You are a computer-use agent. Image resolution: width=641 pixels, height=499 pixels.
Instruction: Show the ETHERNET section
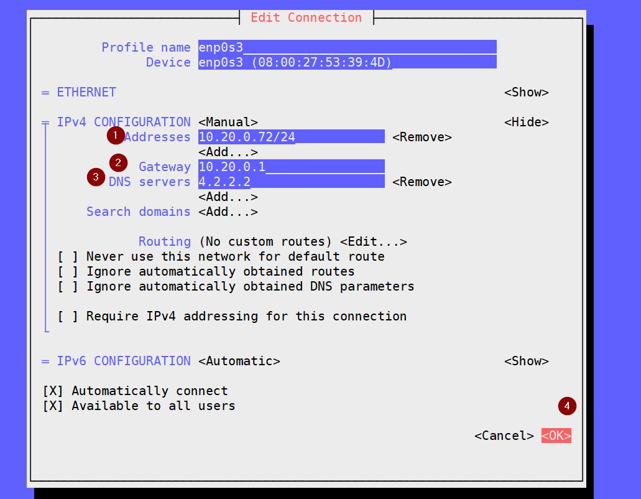point(526,92)
